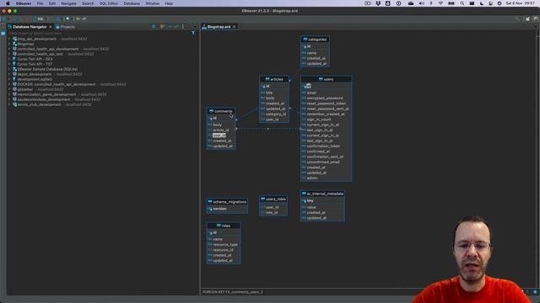Click the users table icon
540x303 pixels.
pos(321,79)
